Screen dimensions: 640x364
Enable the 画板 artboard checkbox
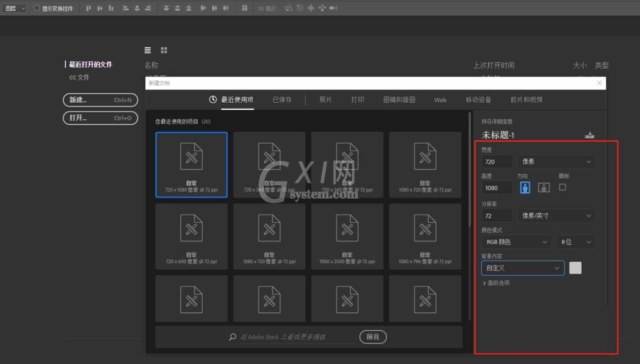pyautogui.click(x=563, y=187)
